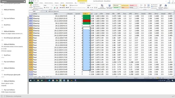
Task: Click the send message icon in chat
Action: [x=173, y=96]
